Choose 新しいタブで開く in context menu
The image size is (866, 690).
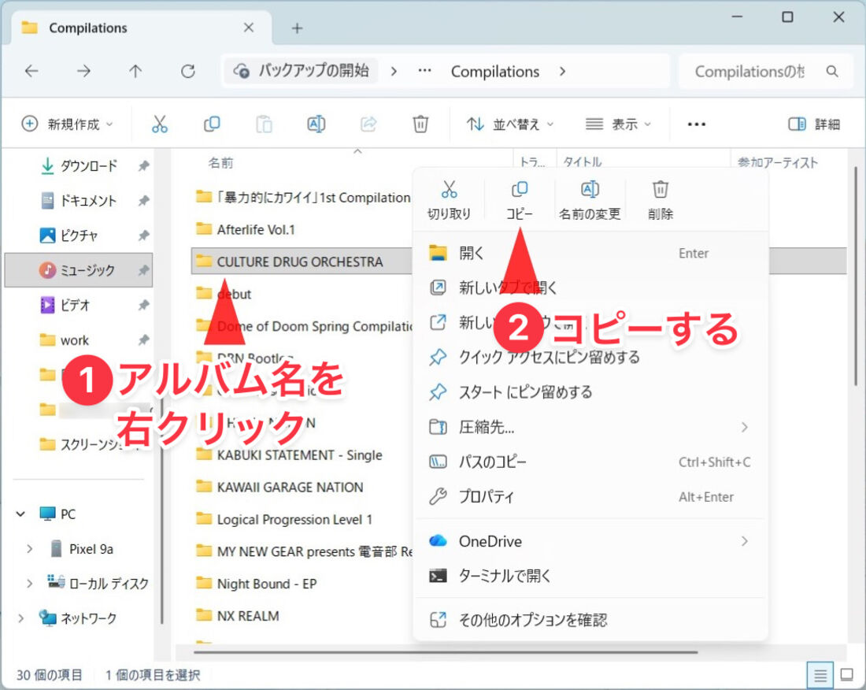pyautogui.click(x=590, y=287)
